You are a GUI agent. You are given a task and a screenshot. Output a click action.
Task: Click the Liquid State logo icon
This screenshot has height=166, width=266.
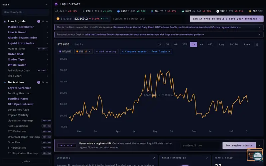click(56, 4)
